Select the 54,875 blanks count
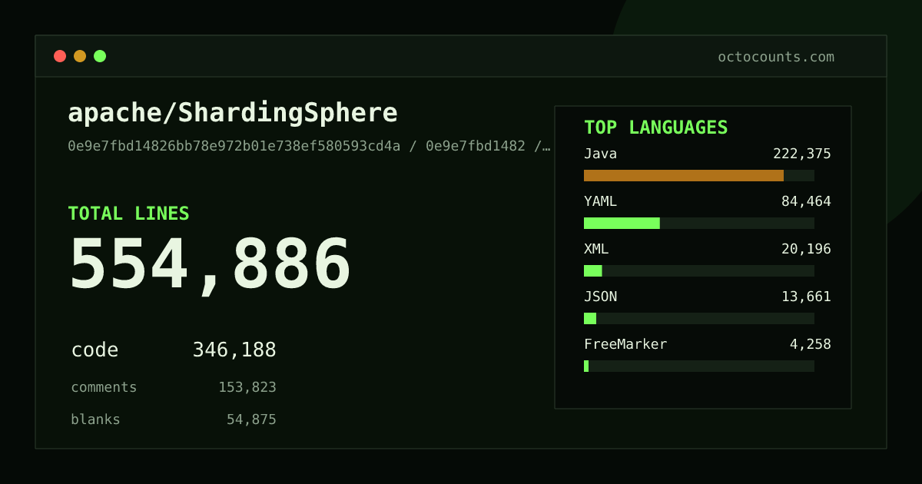 click(251, 419)
